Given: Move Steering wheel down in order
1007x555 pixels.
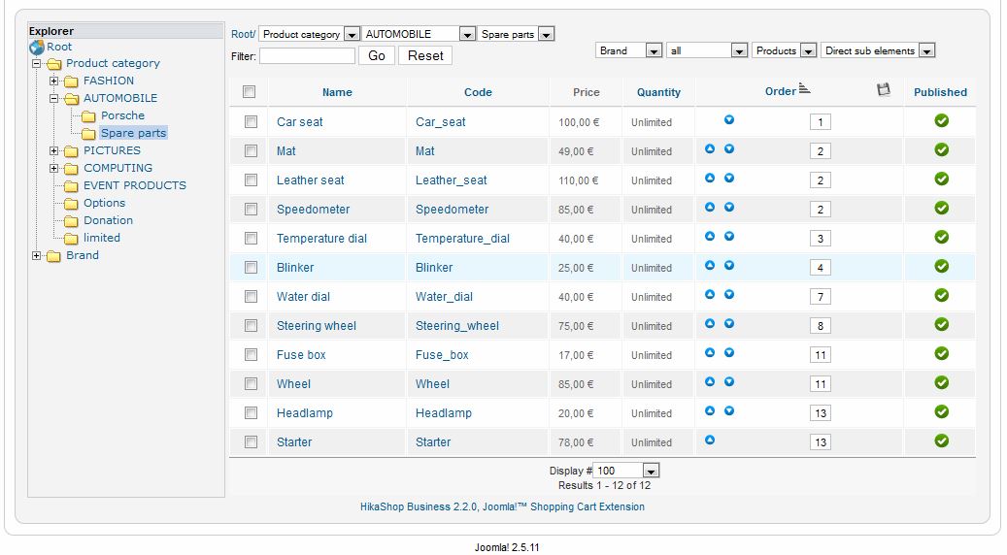Looking at the screenshot, I should pos(729,323).
